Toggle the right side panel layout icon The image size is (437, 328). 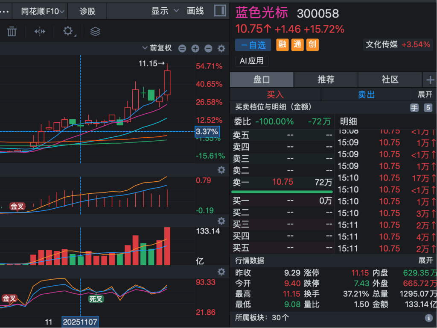coord(220,11)
